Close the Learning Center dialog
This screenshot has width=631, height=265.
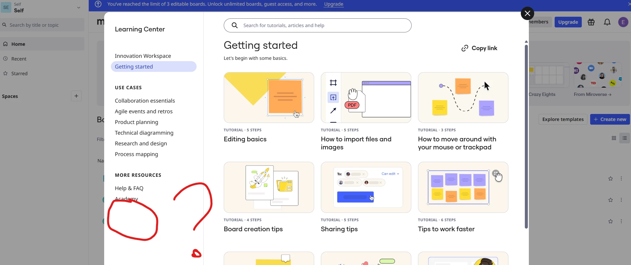tap(528, 13)
